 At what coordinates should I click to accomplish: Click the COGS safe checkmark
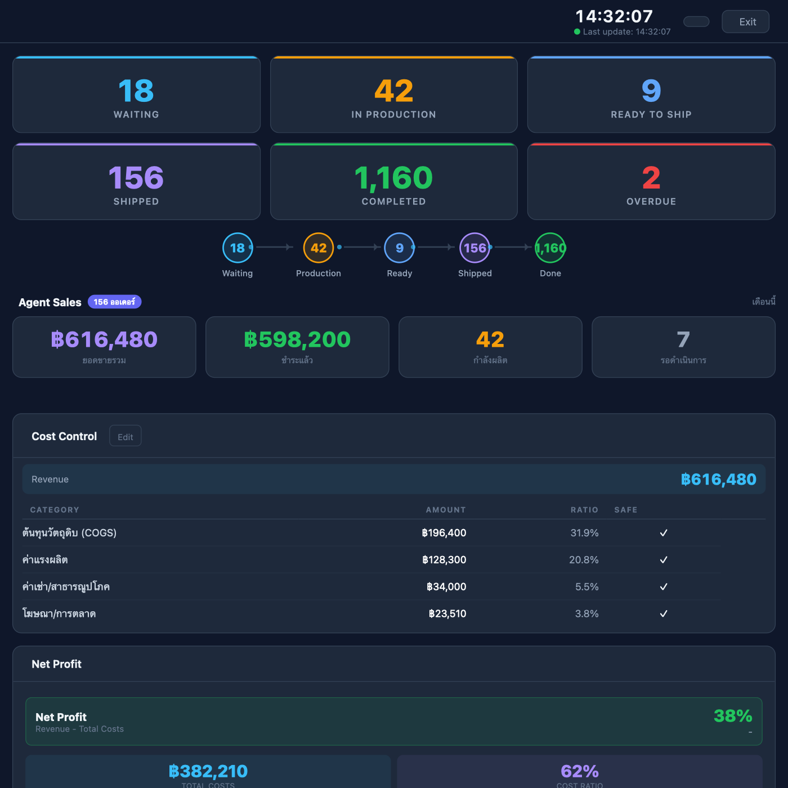coord(664,533)
